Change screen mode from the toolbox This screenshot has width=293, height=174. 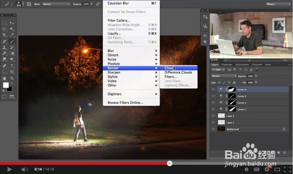12,97
